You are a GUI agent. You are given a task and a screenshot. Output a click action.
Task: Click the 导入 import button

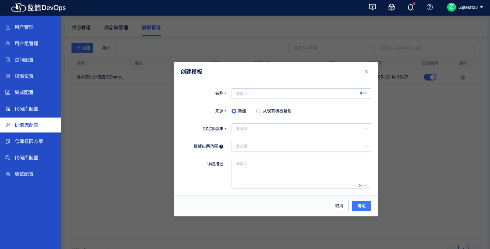coord(106,48)
